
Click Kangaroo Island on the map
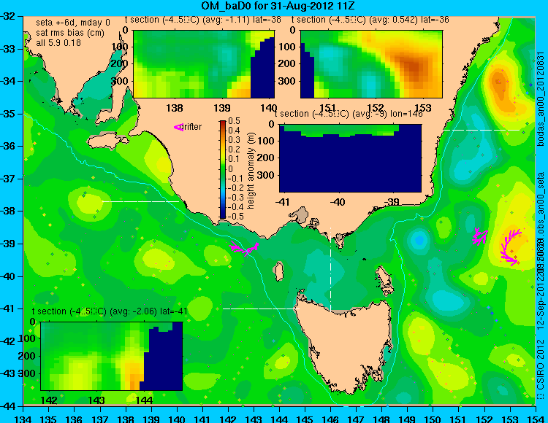(x=107, y=141)
